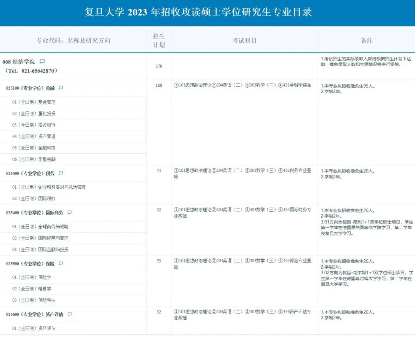This screenshot has height=340, width=415.
Task: Click comment icon beside 025100 金融
Action: coord(61,88)
